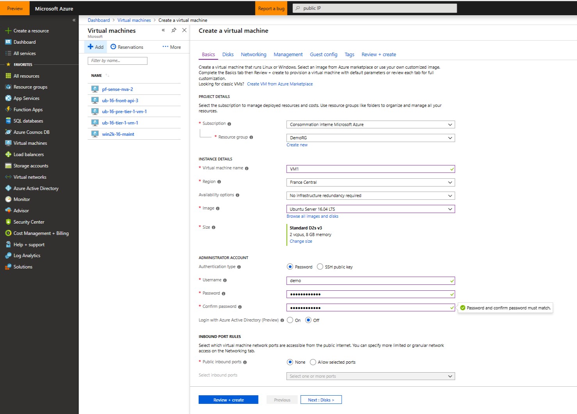
Task: Click the App Services globe icon
Action: click(x=8, y=98)
